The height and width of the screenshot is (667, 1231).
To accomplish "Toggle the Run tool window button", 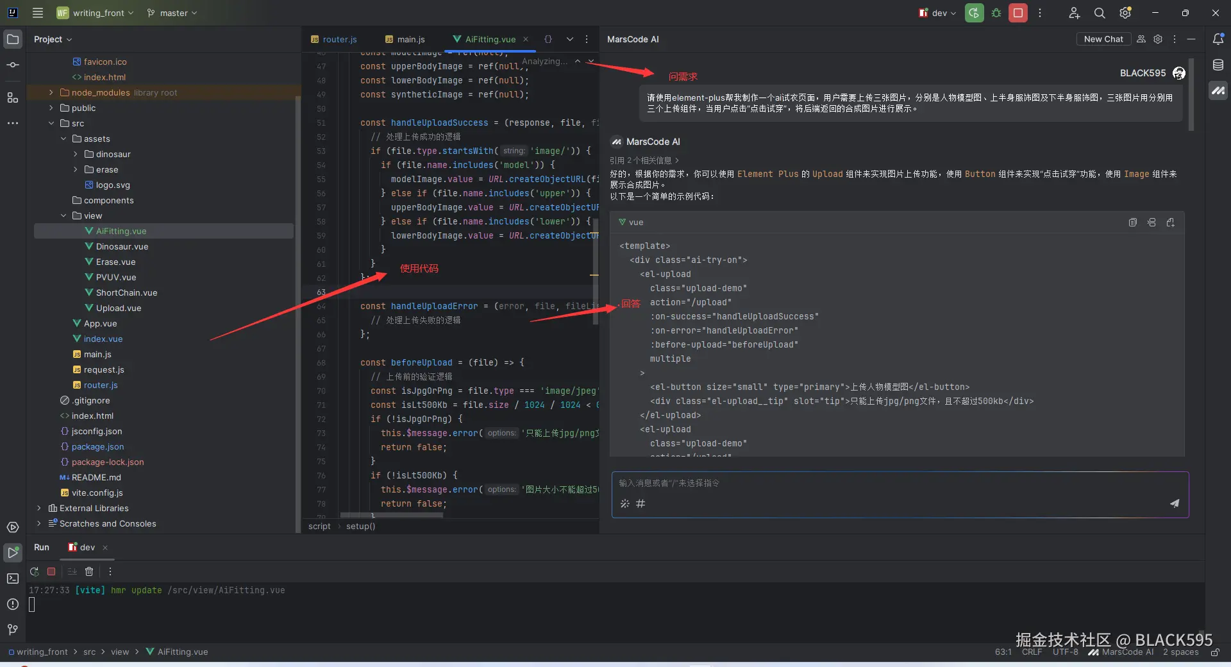I will [x=13, y=553].
